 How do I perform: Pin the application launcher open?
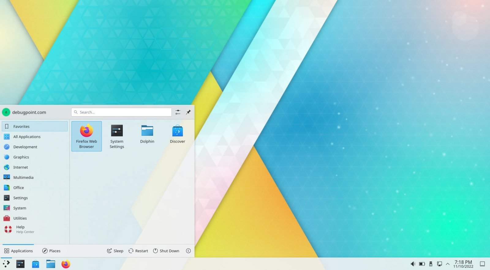point(188,112)
